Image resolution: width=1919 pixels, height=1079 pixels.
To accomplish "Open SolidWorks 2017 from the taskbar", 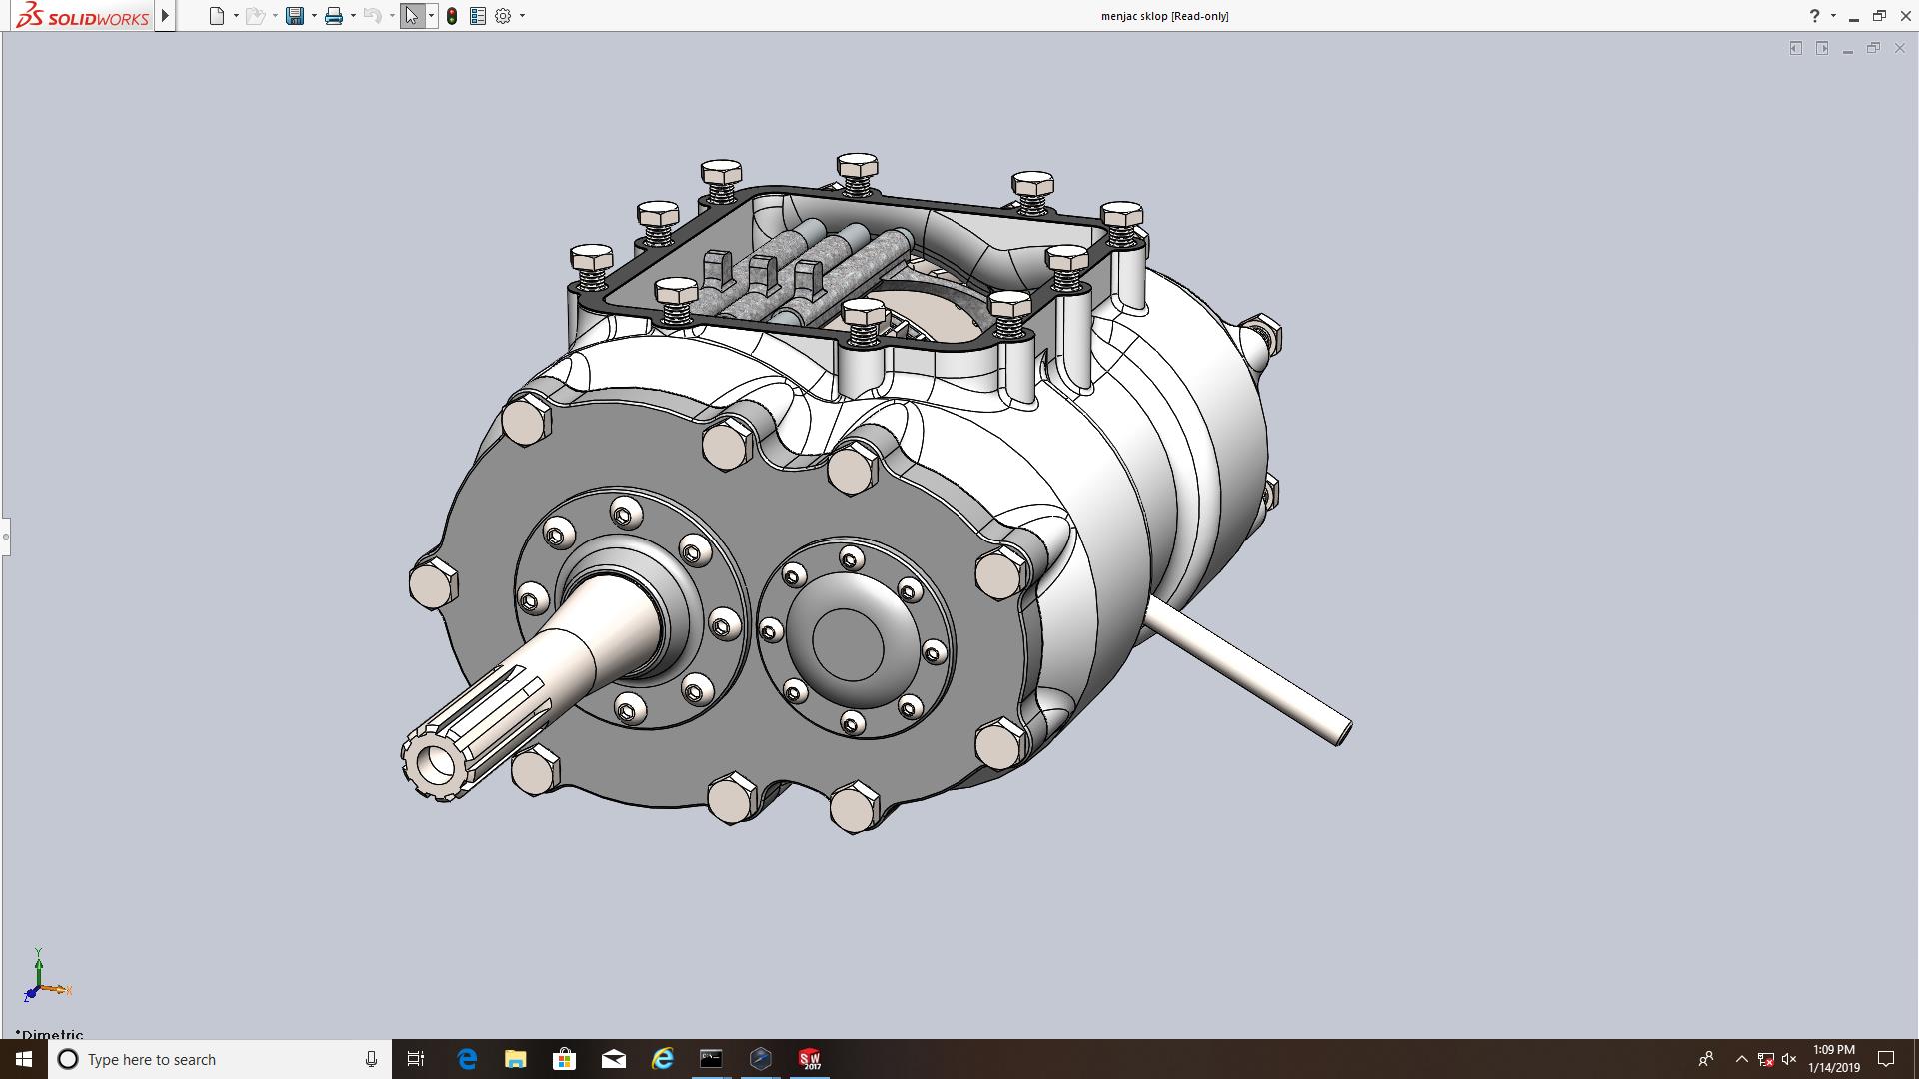I will (809, 1059).
